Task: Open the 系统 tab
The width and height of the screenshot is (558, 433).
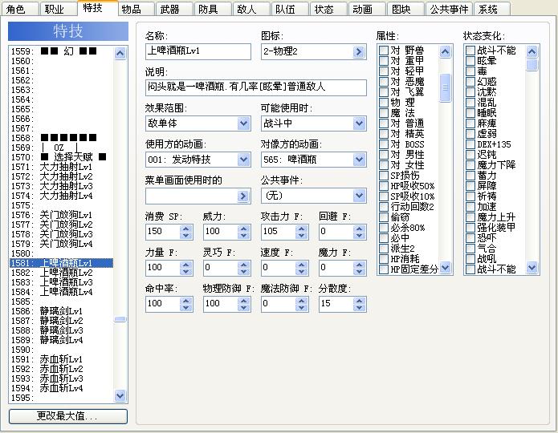Action: point(492,9)
